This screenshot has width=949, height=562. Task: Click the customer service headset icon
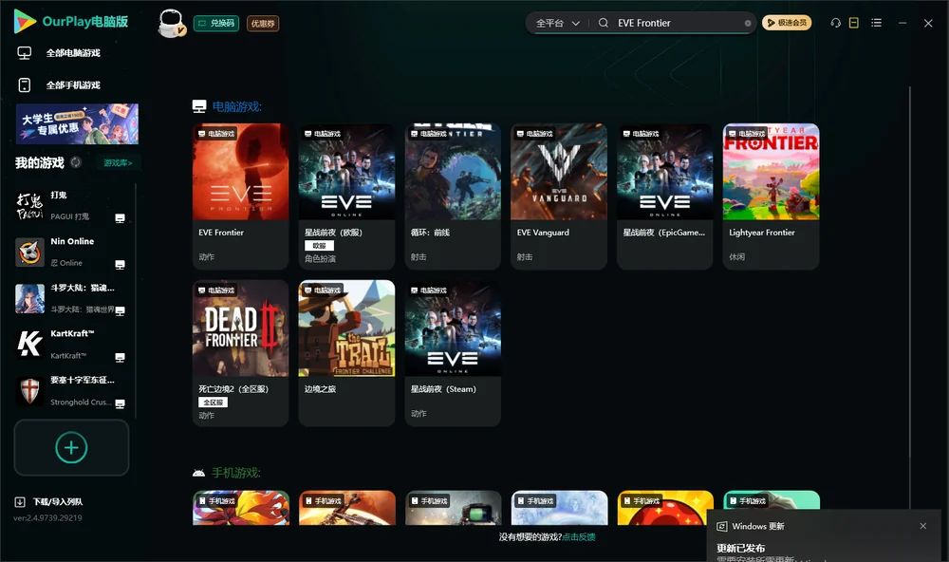(x=835, y=23)
